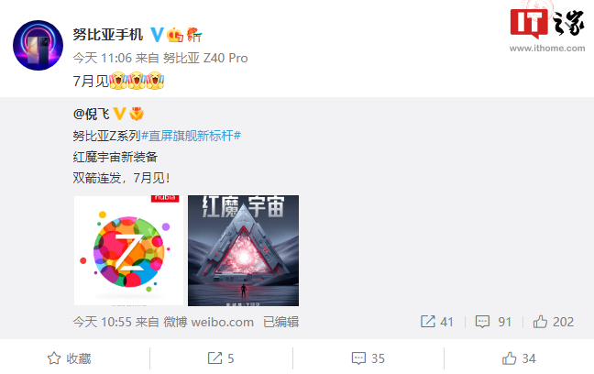The height and width of the screenshot is (374, 594).
Task: Click the 努比亚 Z40 Pro source link
Action: click(x=205, y=58)
